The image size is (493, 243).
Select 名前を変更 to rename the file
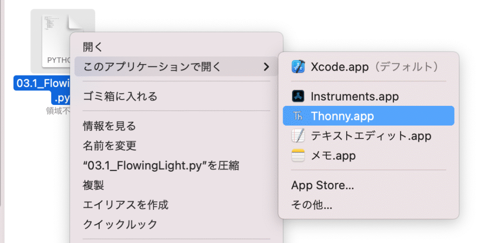(x=109, y=146)
